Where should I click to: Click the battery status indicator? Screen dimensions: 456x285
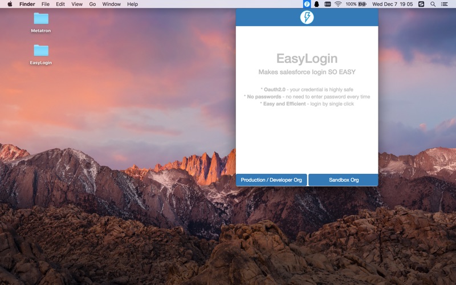[x=362, y=4]
